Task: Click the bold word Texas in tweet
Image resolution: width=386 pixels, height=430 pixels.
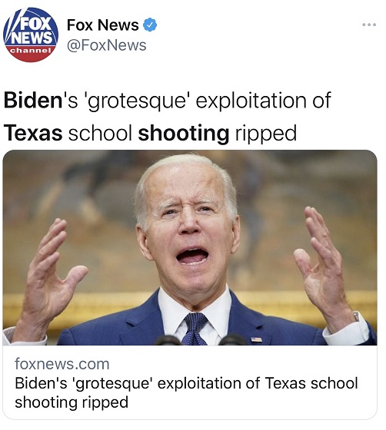Action: point(33,133)
